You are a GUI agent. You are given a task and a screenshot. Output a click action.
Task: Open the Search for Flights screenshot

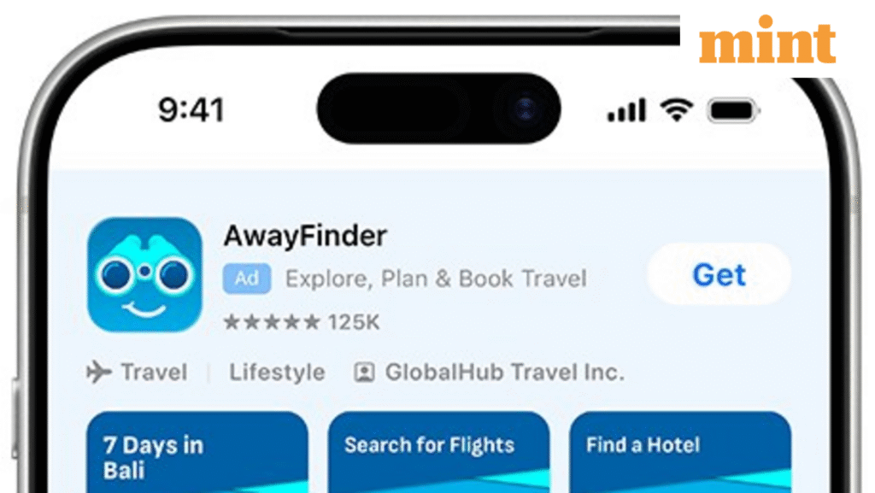[x=438, y=452]
